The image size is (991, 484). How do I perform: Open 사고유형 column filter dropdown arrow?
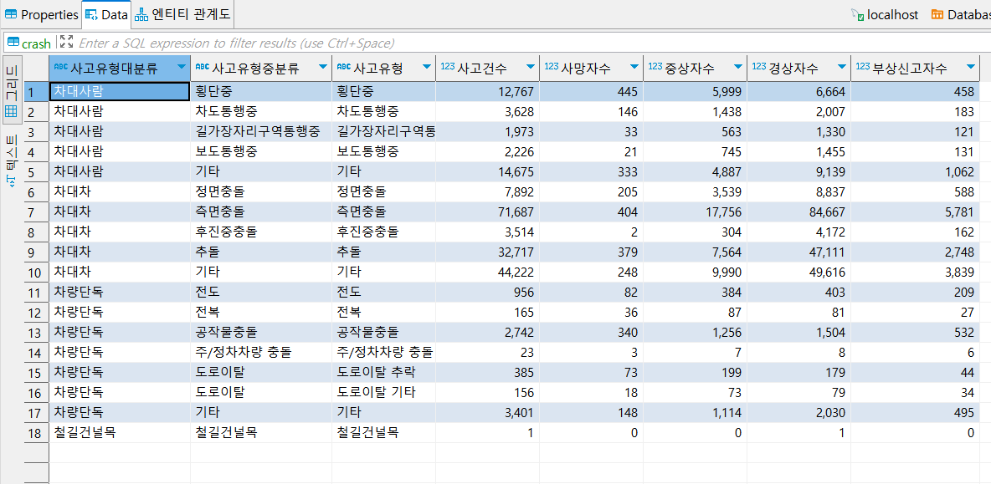pyautogui.click(x=427, y=68)
